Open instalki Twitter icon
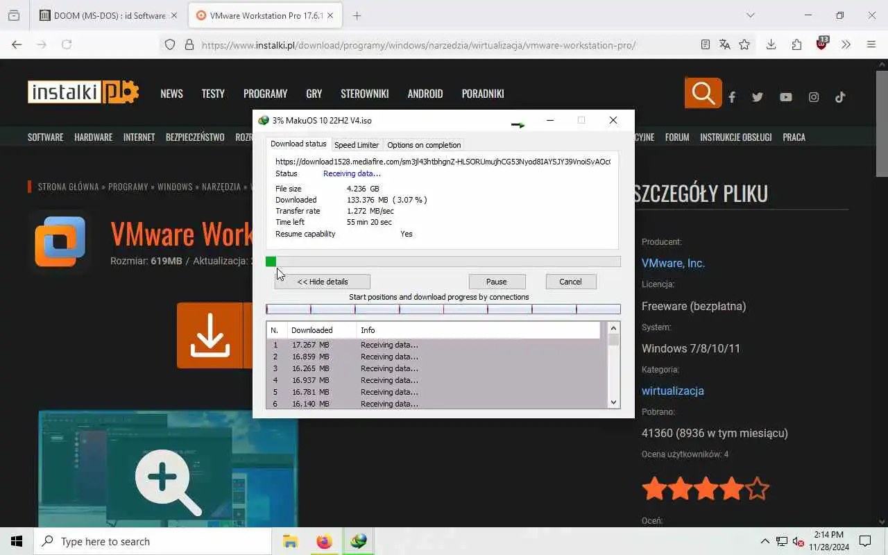The width and height of the screenshot is (888, 555). point(757,97)
